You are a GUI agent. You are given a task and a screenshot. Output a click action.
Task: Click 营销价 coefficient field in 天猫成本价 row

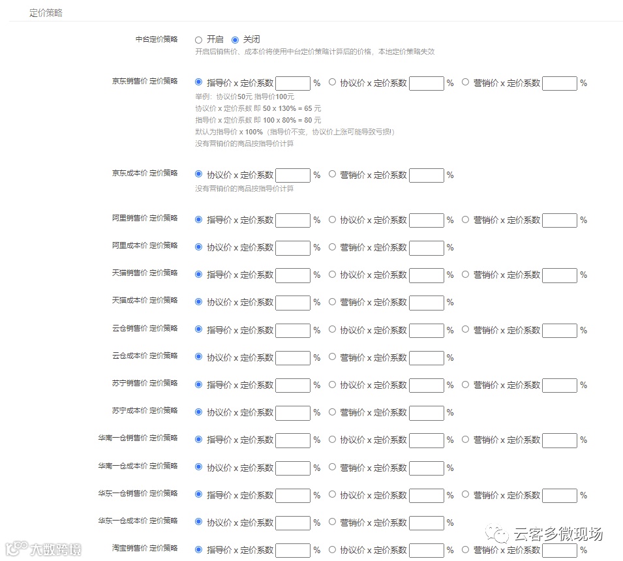(x=427, y=303)
